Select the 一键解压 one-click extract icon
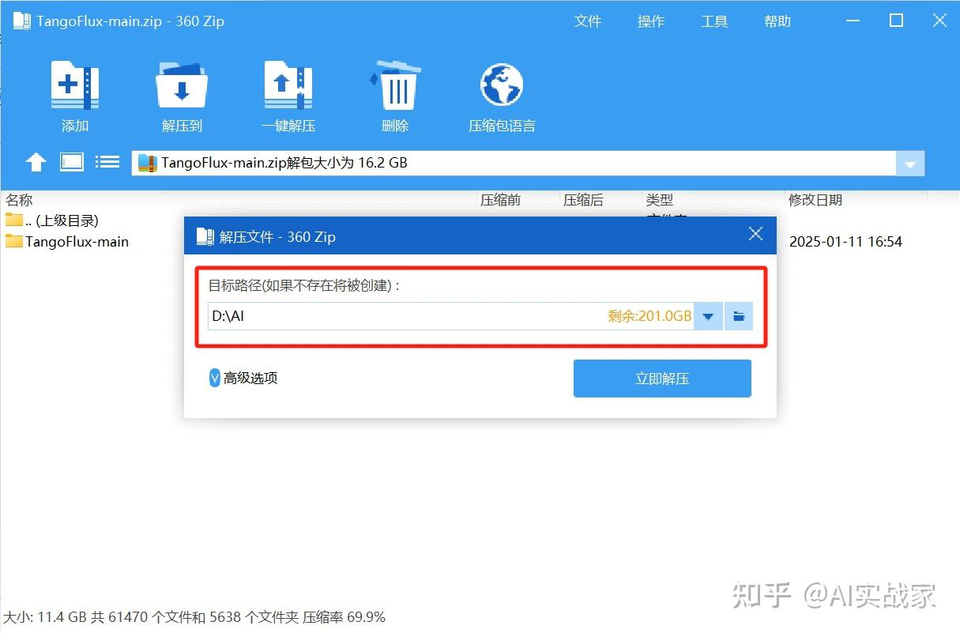 pos(288,95)
